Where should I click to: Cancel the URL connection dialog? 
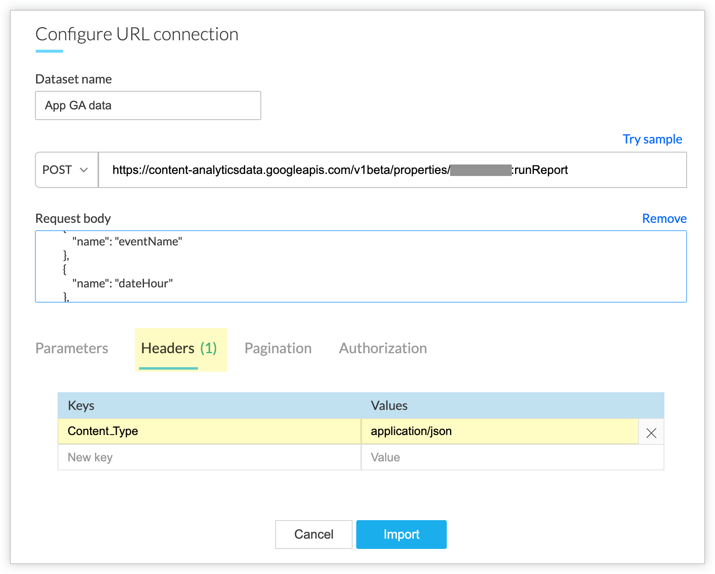313,534
